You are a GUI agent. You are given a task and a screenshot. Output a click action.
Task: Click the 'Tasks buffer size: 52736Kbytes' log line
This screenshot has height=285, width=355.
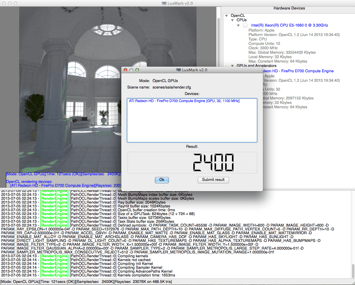pyautogui.click(x=86, y=218)
